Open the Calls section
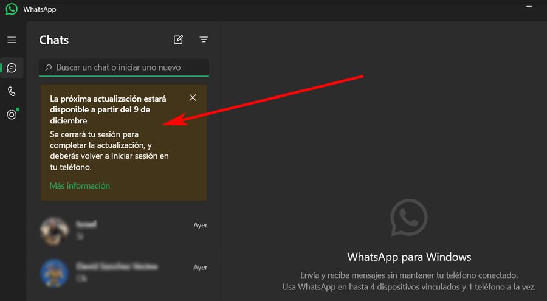 [12, 91]
